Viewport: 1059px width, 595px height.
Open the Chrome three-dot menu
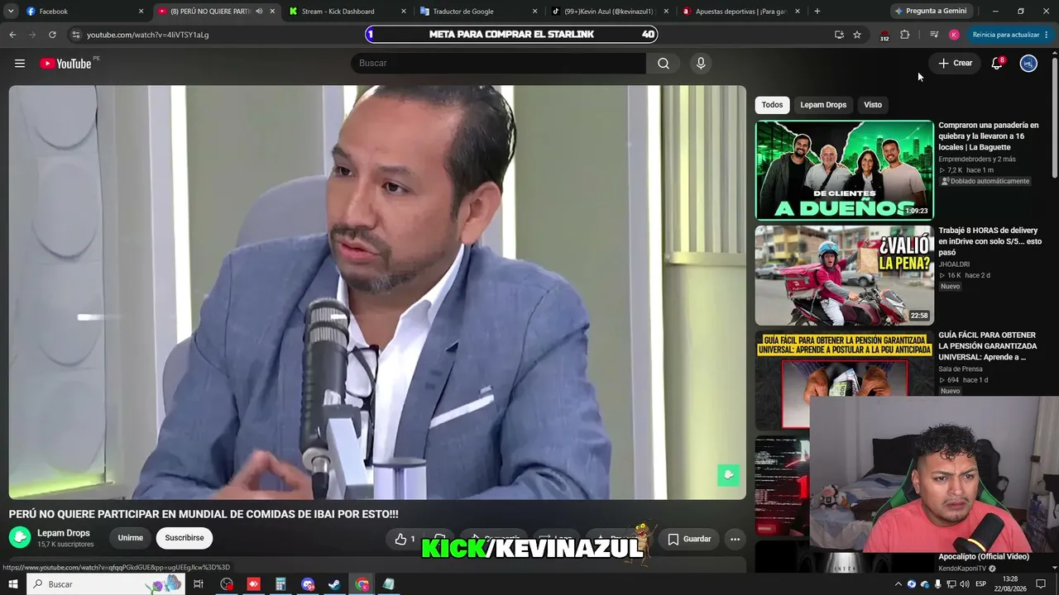point(1047,35)
